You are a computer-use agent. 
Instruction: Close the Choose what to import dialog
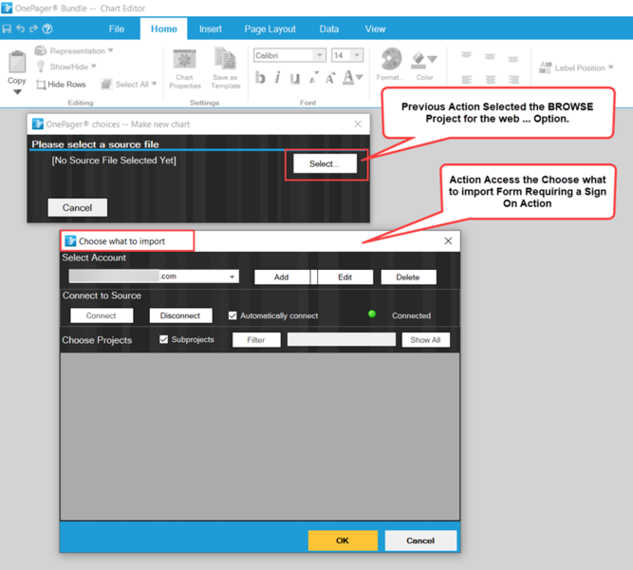pyautogui.click(x=448, y=241)
